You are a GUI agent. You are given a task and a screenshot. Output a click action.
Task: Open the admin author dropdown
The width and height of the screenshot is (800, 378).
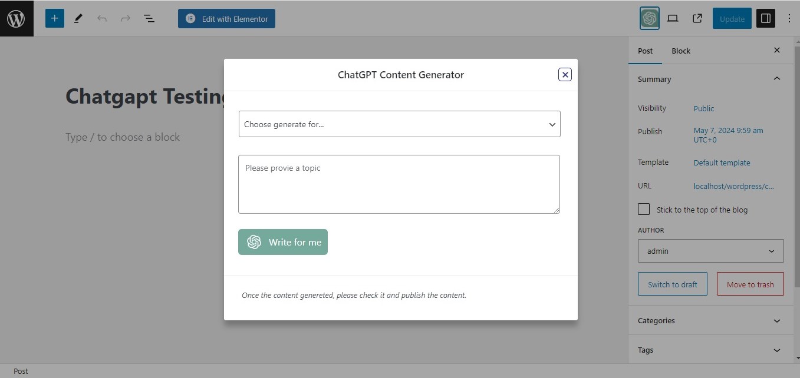(711, 251)
